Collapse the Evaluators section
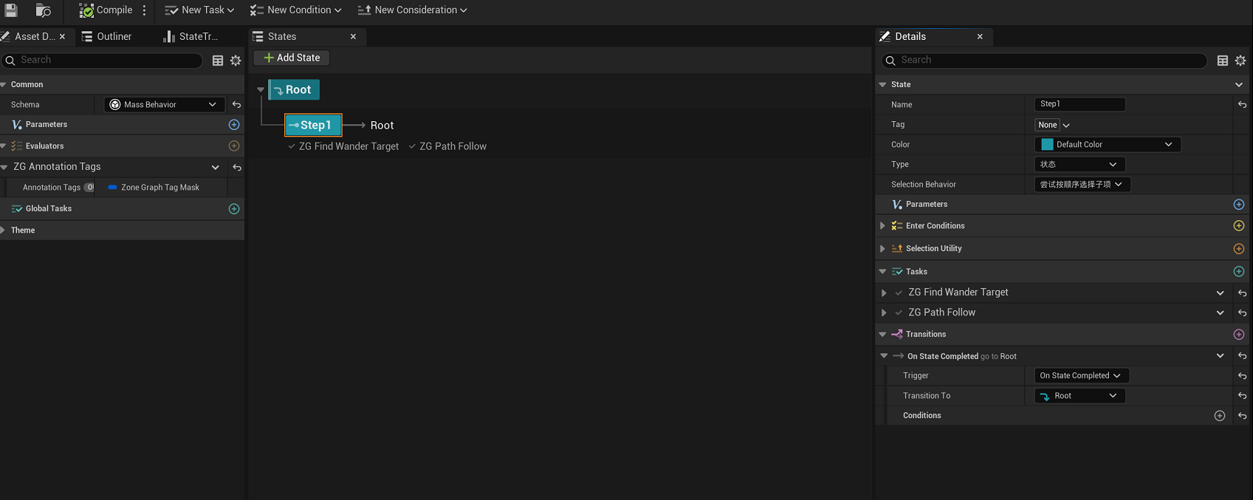The height and width of the screenshot is (500, 1253). pyautogui.click(x=4, y=146)
